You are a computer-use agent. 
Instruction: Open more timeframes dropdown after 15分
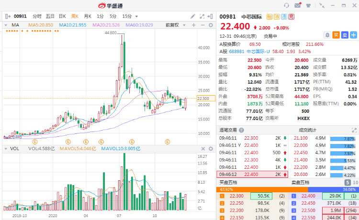(137, 16)
